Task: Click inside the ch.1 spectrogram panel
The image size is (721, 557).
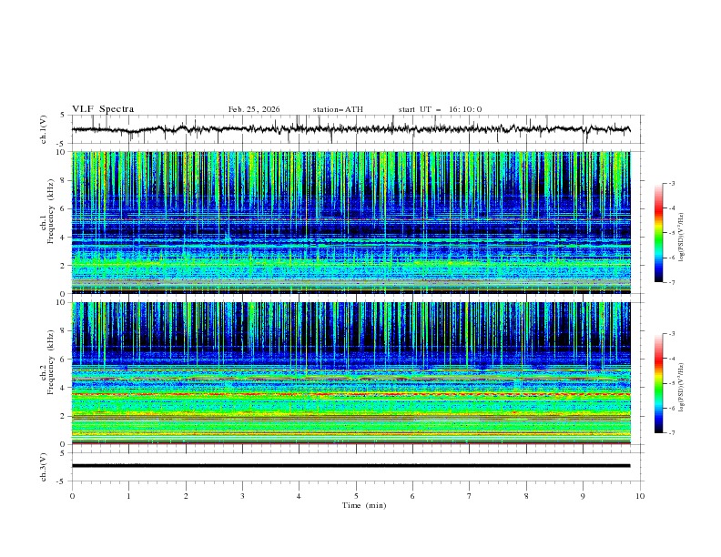Action: 351,222
